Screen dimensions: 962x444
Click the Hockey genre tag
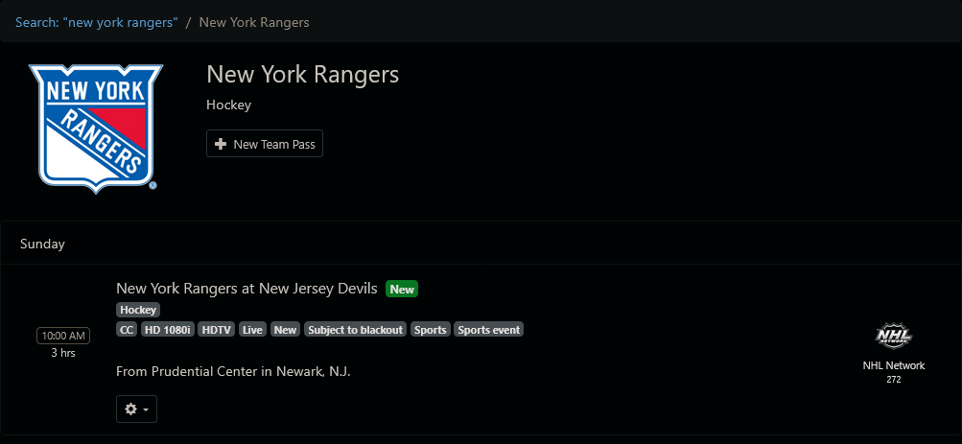point(138,310)
